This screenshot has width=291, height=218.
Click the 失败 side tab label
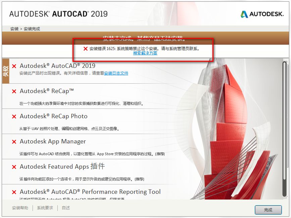pos(6,71)
